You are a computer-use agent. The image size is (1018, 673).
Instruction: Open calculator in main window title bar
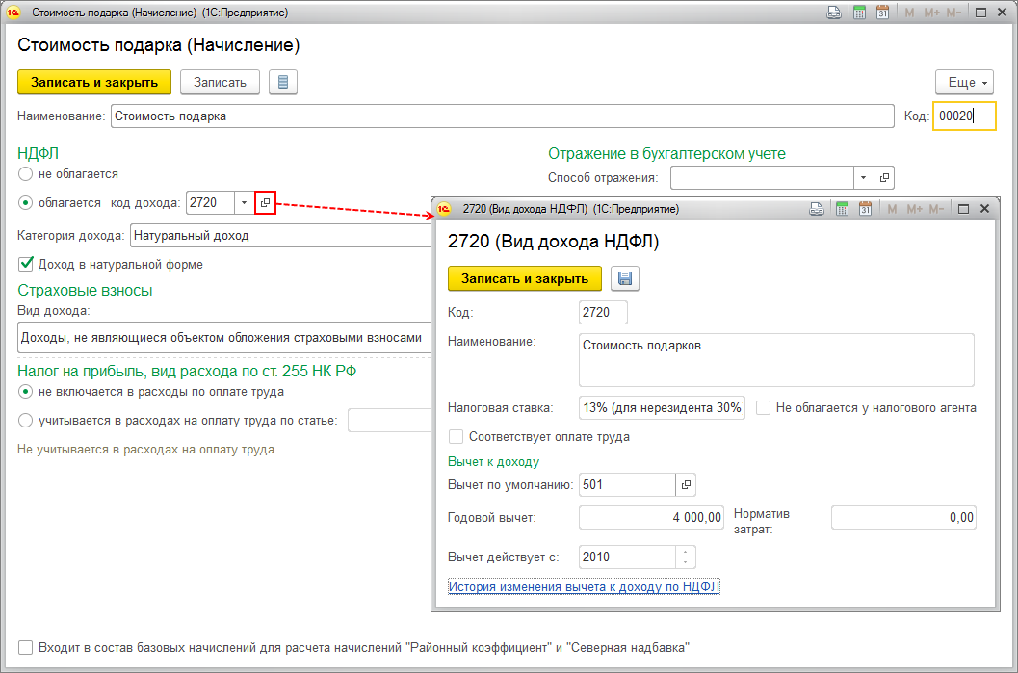(859, 13)
